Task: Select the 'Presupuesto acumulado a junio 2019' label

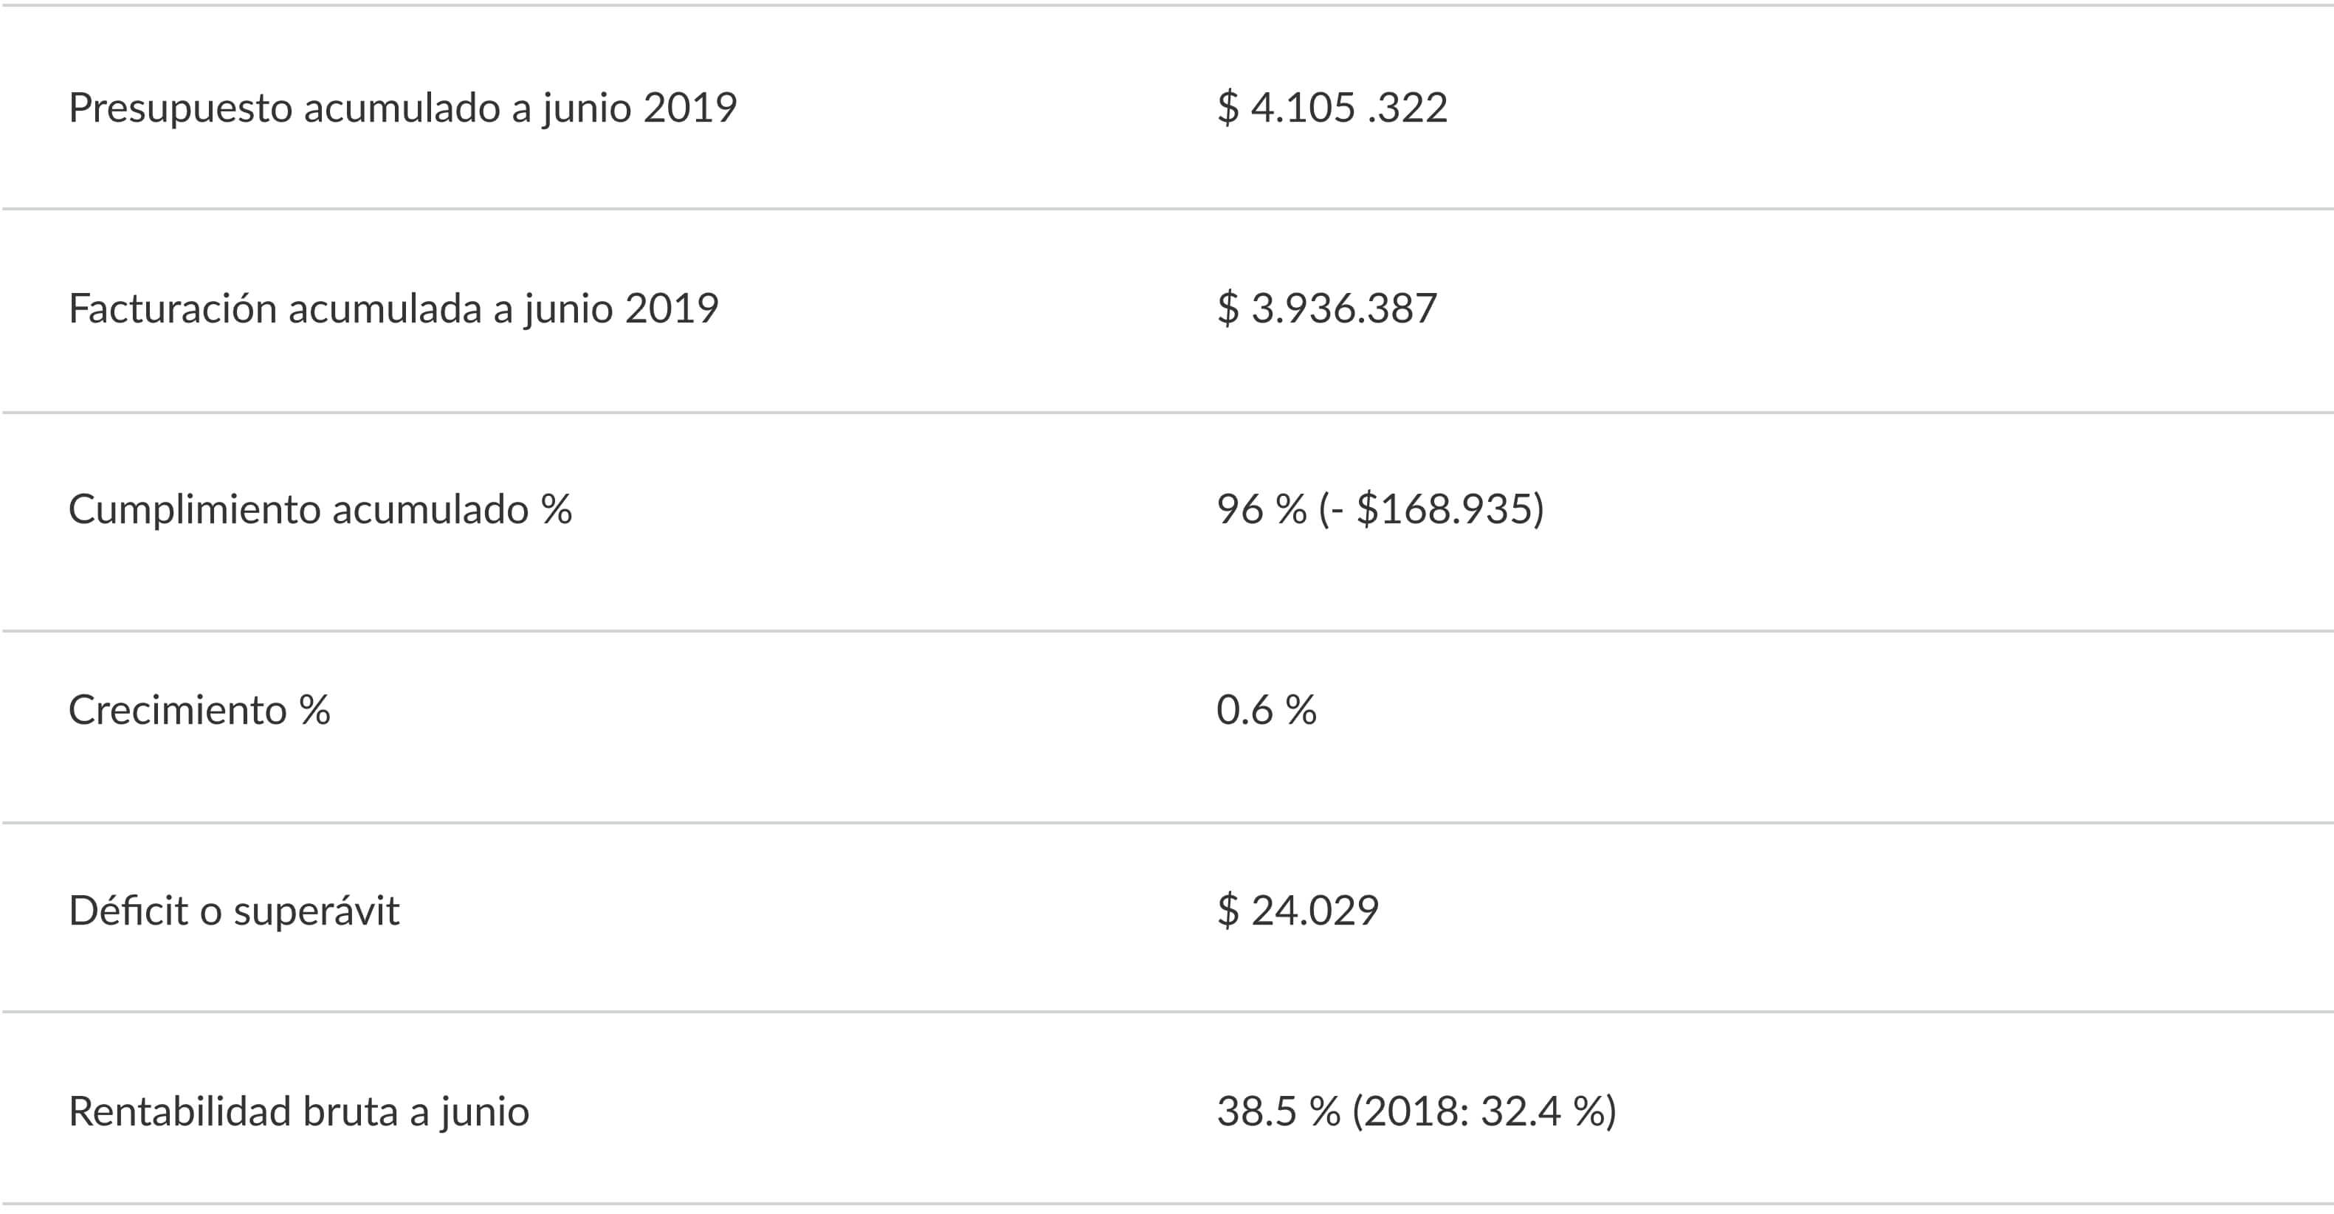Action: coord(403,108)
